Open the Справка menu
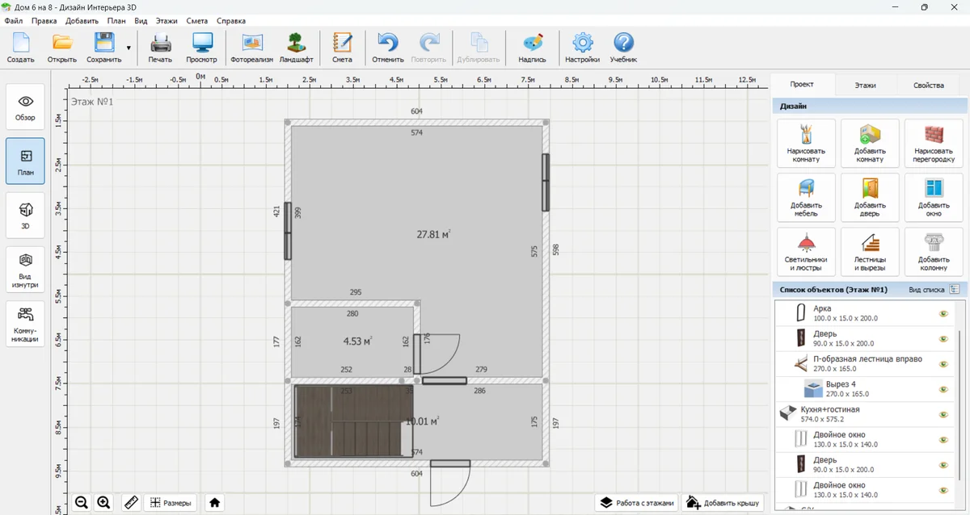The height and width of the screenshot is (515, 970). [x=231, y=20]
